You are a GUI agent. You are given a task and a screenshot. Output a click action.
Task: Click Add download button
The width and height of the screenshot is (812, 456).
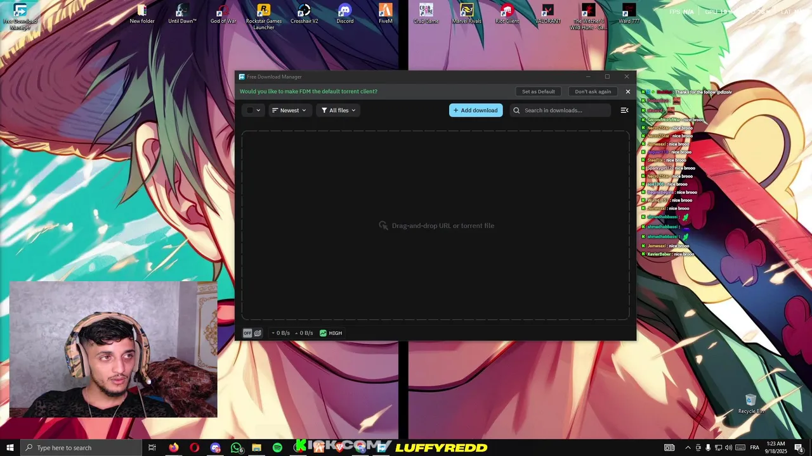(x=476, y=110)
